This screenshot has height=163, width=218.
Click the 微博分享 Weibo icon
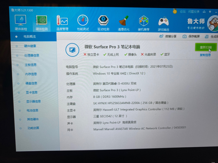[x=161, y=36]
